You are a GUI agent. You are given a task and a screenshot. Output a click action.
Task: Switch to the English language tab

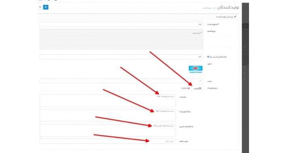click(186, 88)
